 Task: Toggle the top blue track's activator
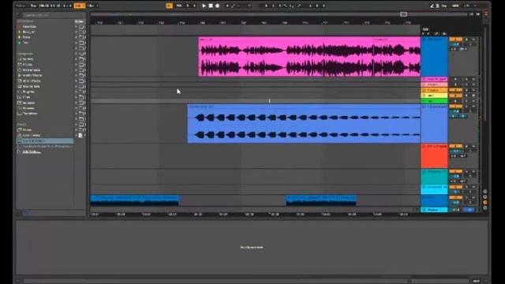tap(455, 39)
